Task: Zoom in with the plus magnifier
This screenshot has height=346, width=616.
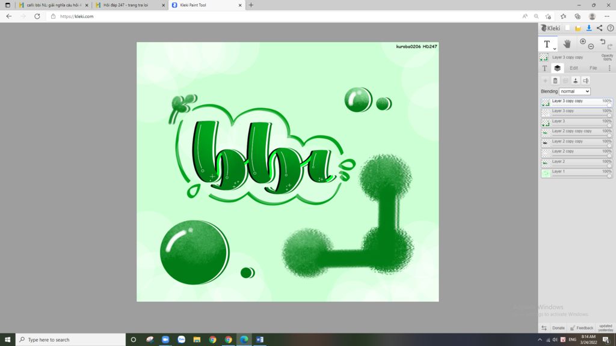Action: point(583,41)
